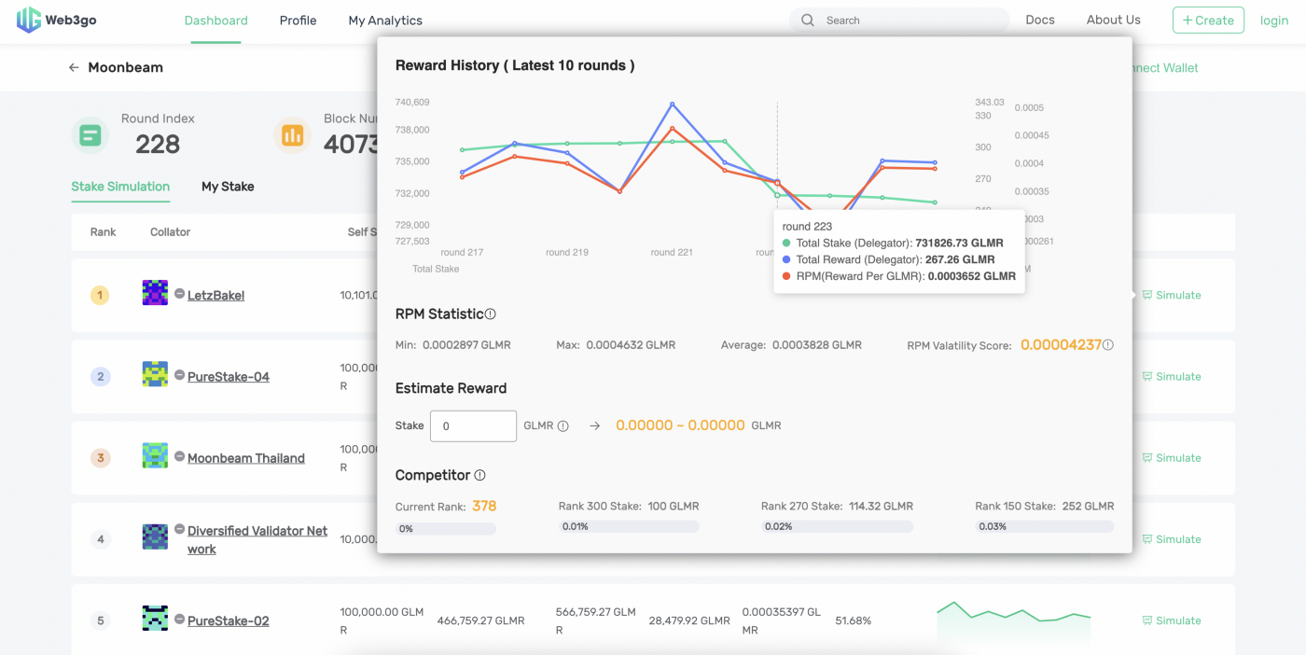Click the Moonbeam Thailand collator avatar

click(x=155, y=455)
